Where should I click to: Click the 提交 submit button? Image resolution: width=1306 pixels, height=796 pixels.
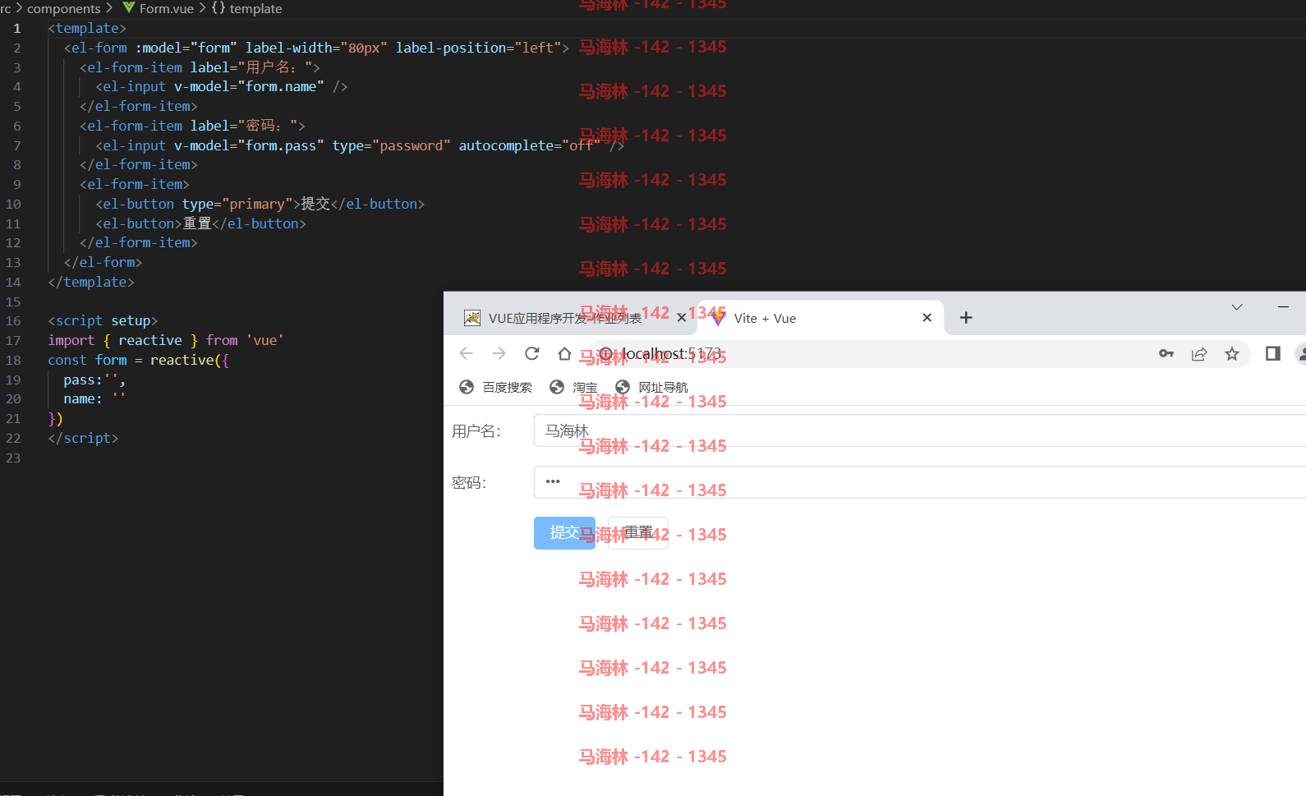pos(564,533)
